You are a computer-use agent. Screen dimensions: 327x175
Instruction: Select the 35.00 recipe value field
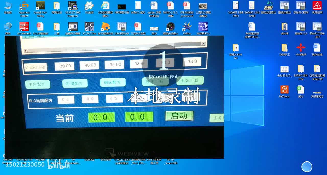(114, 65)
